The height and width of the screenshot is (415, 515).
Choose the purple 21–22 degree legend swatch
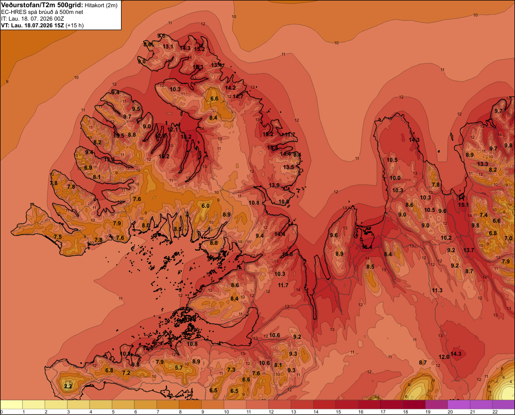(481, 405)
